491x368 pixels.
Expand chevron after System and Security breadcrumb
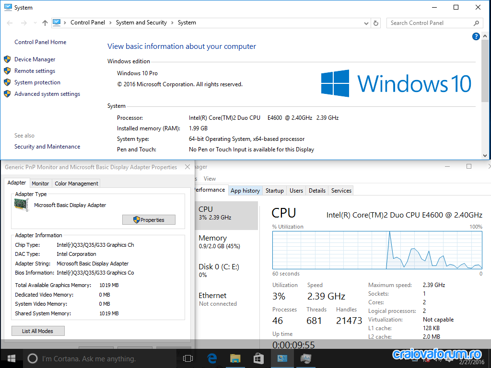pyautogui.click(x=172, y=23)
